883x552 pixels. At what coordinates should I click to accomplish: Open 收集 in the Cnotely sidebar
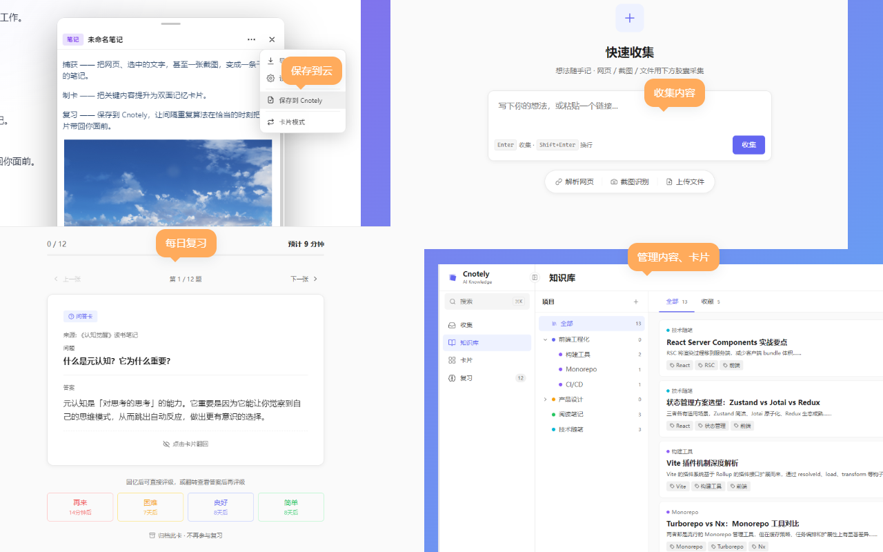(486, 325)
